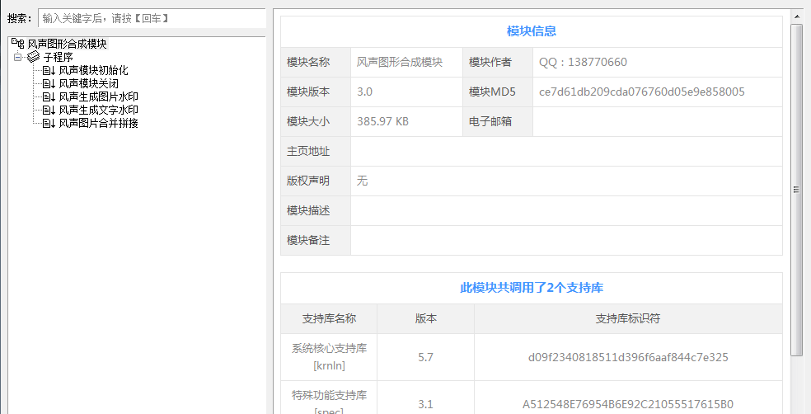Image resolution: width=811 pixels, height=414 pixels.
Task: Focus the keyword search input box
Action: click(x=152, y=18)
